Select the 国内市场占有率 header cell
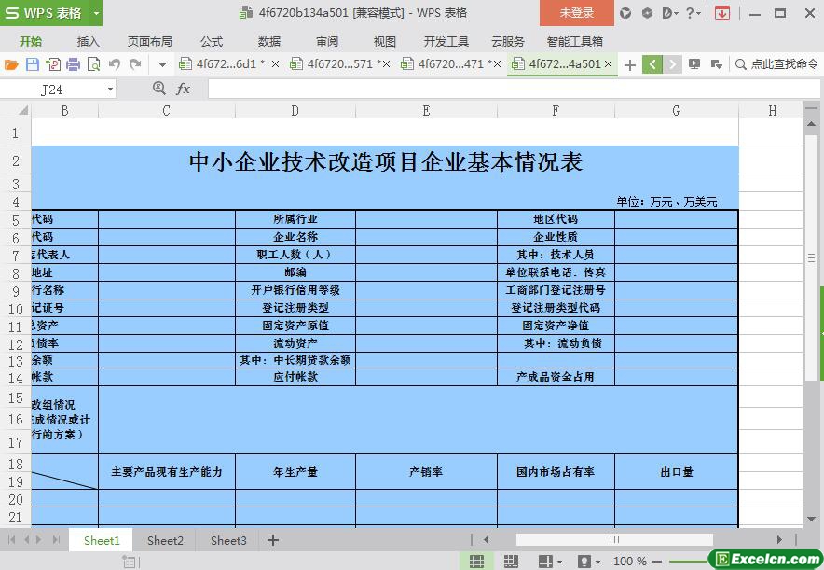Image resolution: width=824 pixels, height=570 pixels. coord(556,472)
